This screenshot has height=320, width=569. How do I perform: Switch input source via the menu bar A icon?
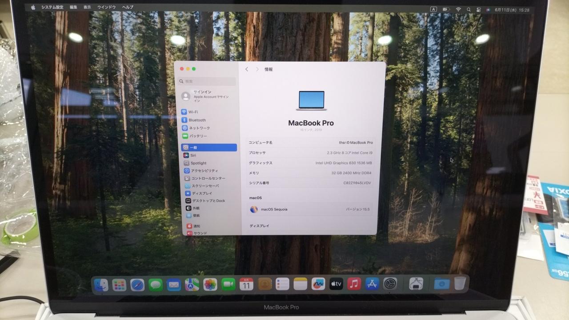[433, 9]
